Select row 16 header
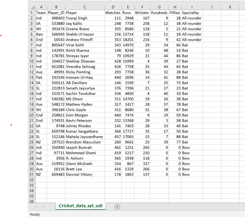This screenshot has height=217, width=245. (x=32, y=94)
